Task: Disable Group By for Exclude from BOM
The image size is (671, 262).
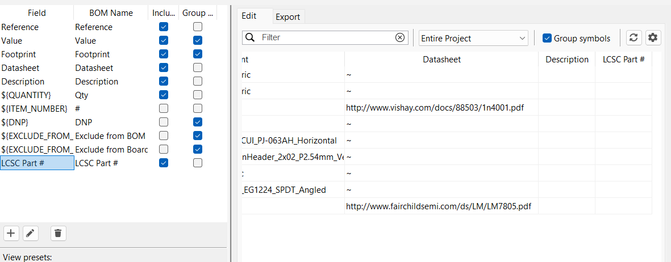Action: (197, 136)
